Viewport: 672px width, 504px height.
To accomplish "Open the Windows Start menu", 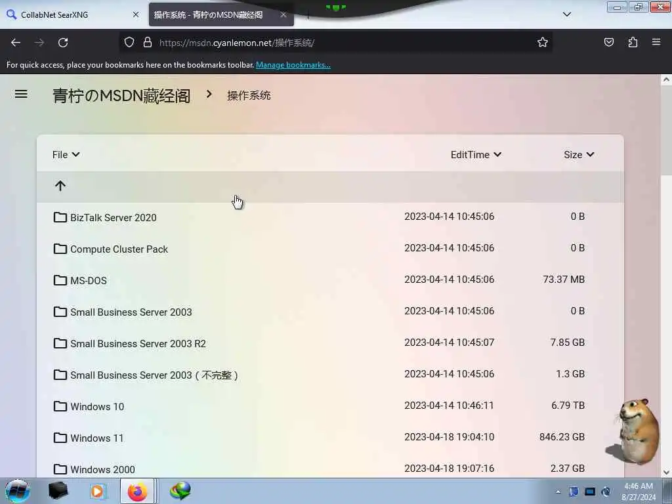I will pyautogui.click(x=18, y=491).
